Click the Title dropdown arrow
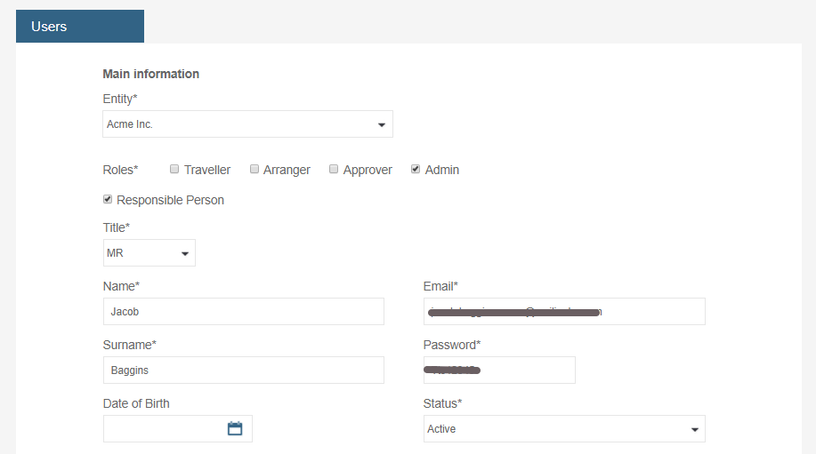The image size is (816, 454). (x=185, y=254)
